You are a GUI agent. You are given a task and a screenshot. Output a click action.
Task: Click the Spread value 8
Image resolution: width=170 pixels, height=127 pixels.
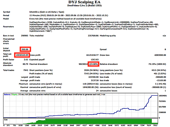(x=165, y=49)
